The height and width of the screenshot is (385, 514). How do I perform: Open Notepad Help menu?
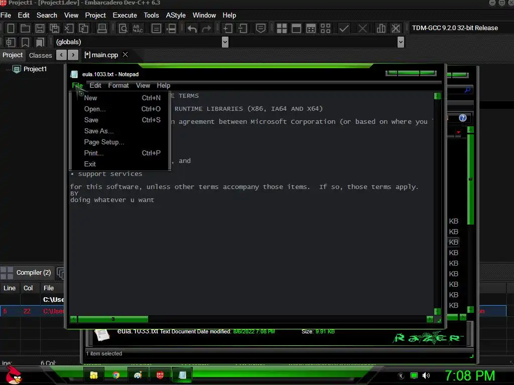pos(163,85)
